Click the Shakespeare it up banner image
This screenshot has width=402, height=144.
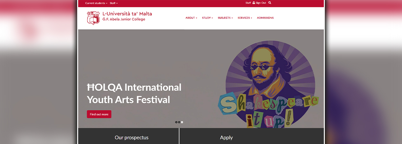[269, 84]
